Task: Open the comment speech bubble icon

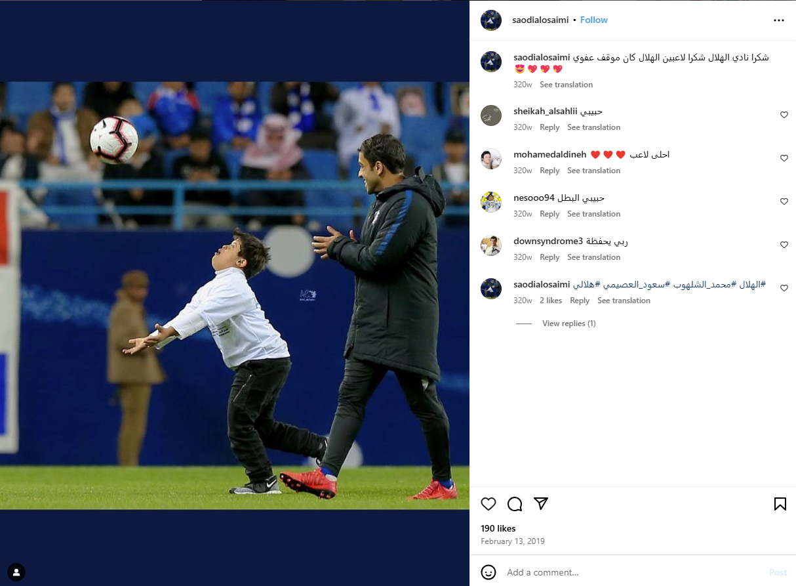Action: click(515, 504)
